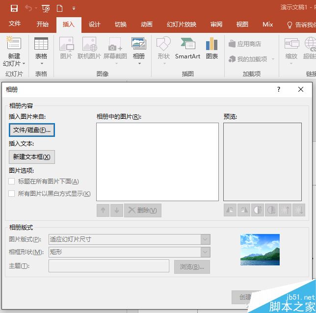Click the increase contrast icon
The height and width of the screenshot is (313, 316).
pyautogui.click(x=258, y=210)
